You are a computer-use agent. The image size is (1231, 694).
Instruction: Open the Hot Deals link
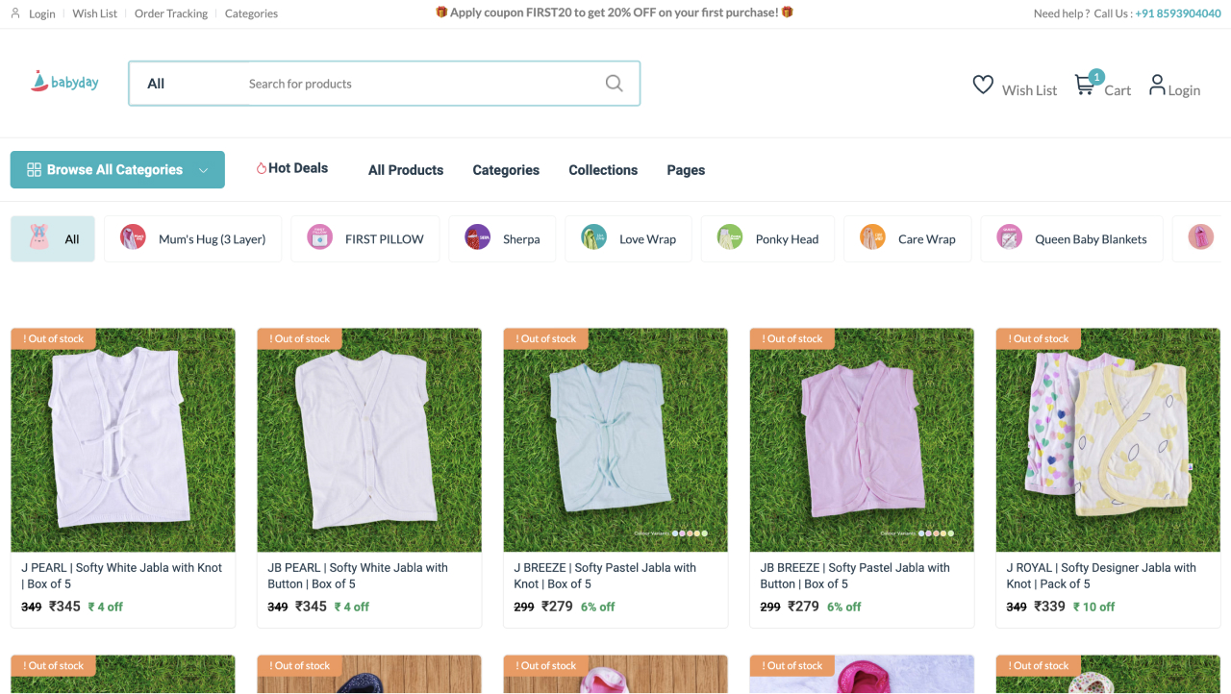[291, 168]
